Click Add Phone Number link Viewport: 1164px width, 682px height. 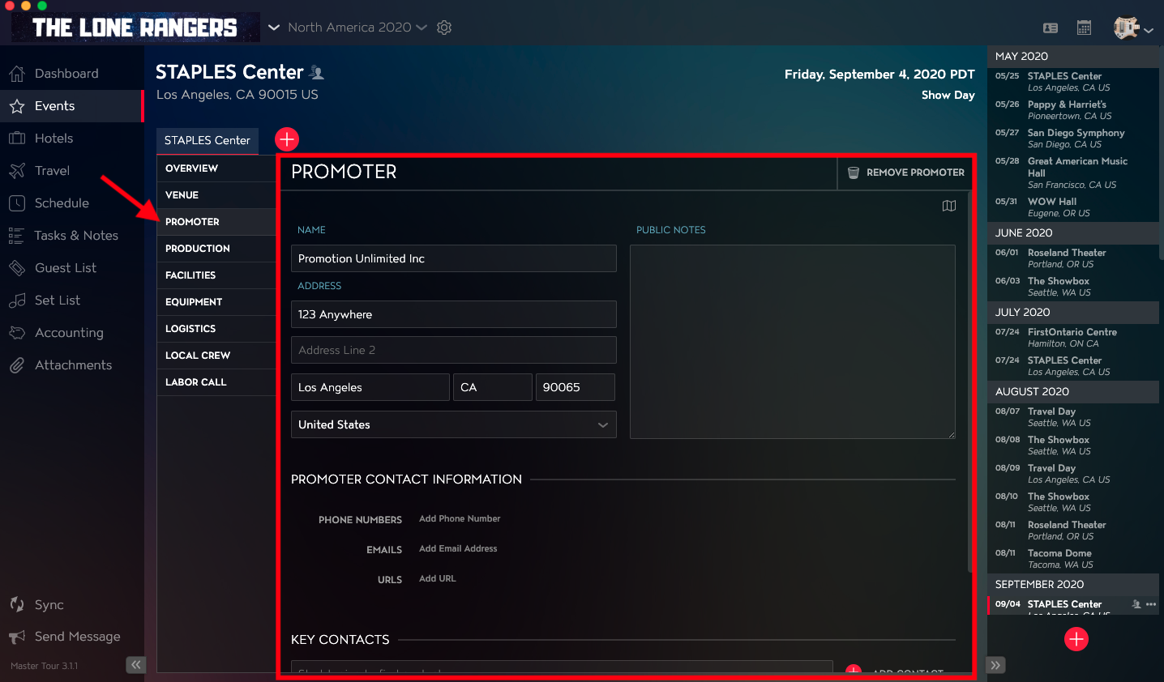tap(460, 518)
